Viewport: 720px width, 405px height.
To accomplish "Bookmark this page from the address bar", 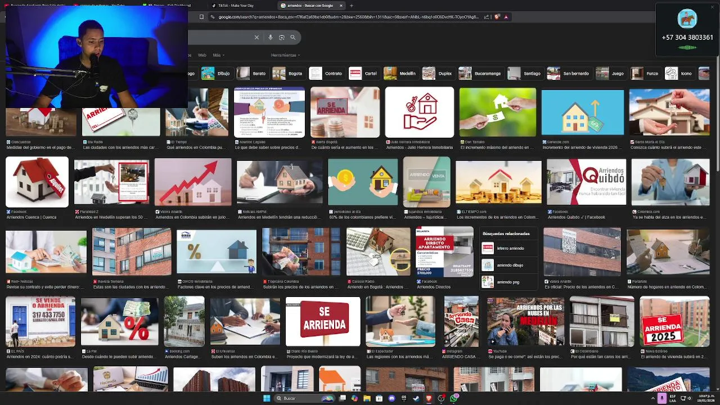I will tap(201, 17).
